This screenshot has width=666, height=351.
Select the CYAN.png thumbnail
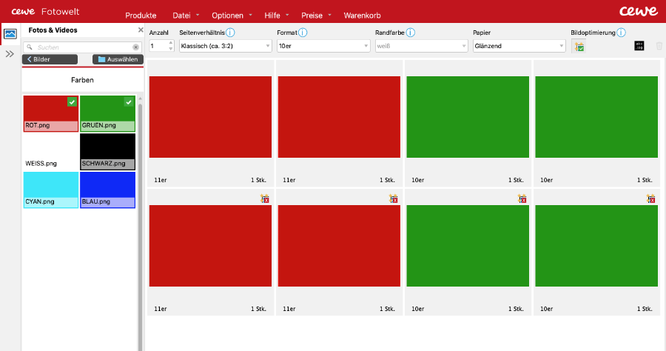click(x=50, y=190)
